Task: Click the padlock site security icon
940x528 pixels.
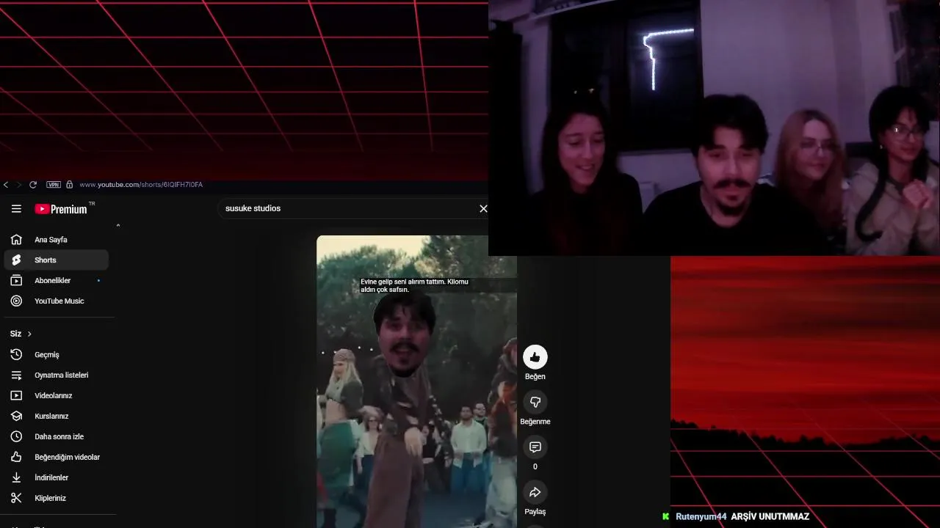Action: (x=70, y=185)
